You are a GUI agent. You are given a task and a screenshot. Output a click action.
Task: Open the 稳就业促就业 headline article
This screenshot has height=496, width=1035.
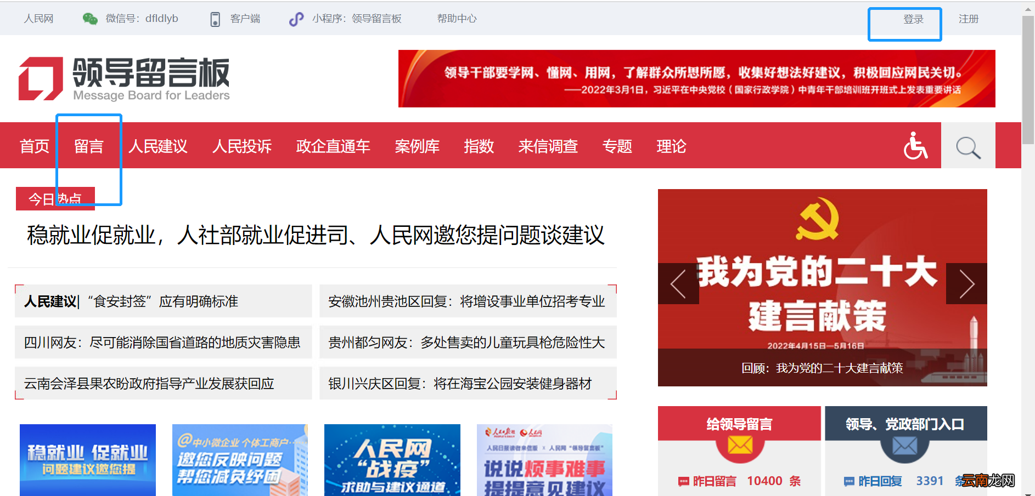(x=314, y=236)
